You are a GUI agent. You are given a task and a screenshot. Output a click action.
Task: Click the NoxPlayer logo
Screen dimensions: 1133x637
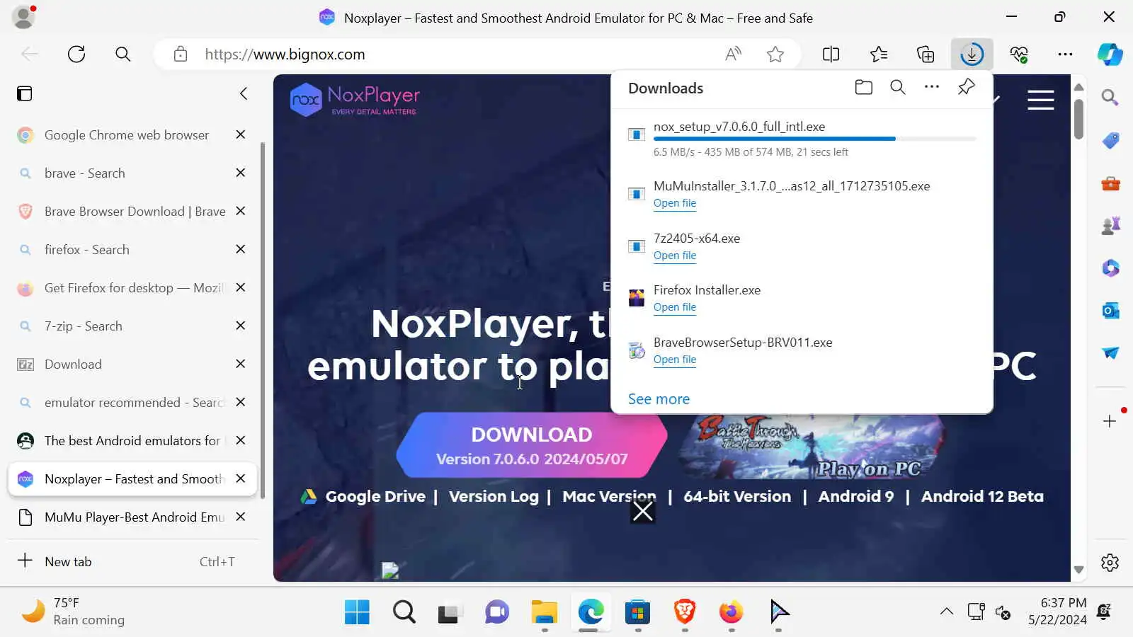tap(355, 99)
